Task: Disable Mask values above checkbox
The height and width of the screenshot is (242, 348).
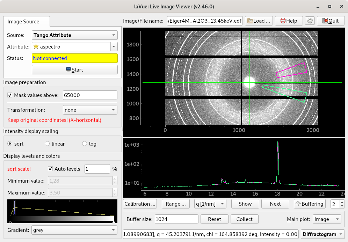Action: (10, 95)
